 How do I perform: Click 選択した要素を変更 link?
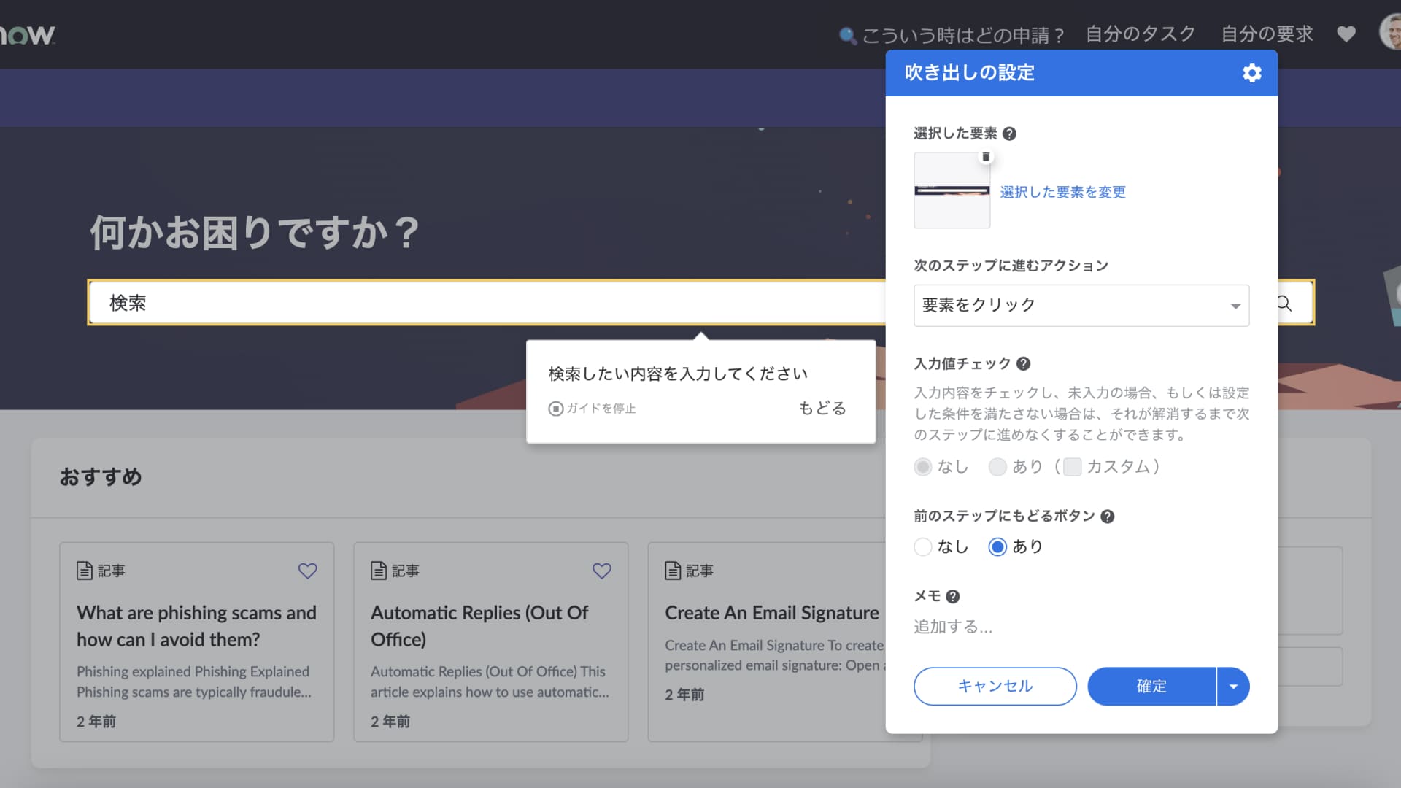[1062, 192]
